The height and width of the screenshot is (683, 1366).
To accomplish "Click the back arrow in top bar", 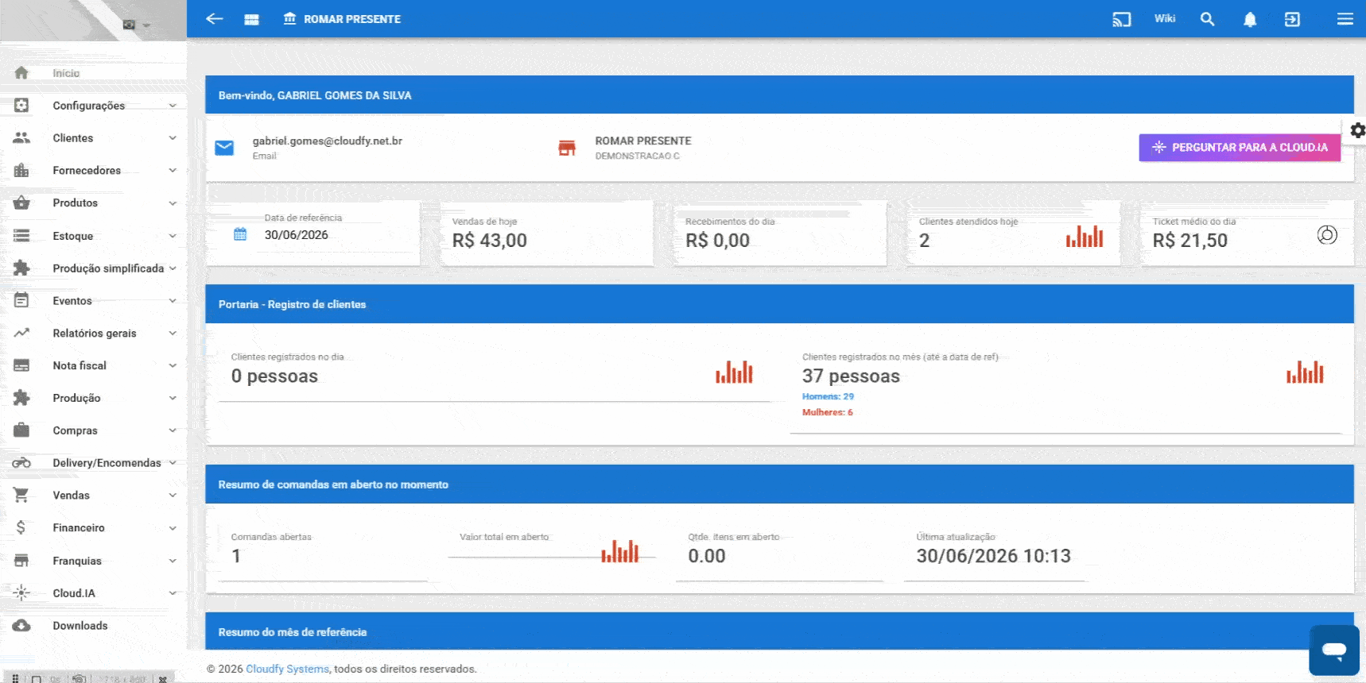I will pos(214,18).
